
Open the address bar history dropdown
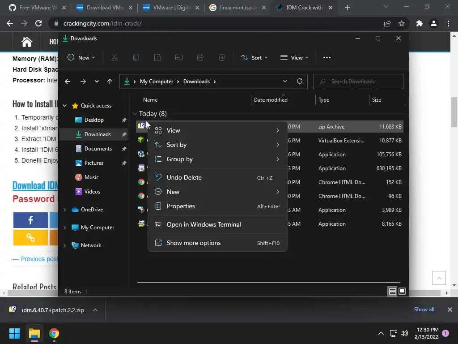pyautogui.click(x=285, y=82)
